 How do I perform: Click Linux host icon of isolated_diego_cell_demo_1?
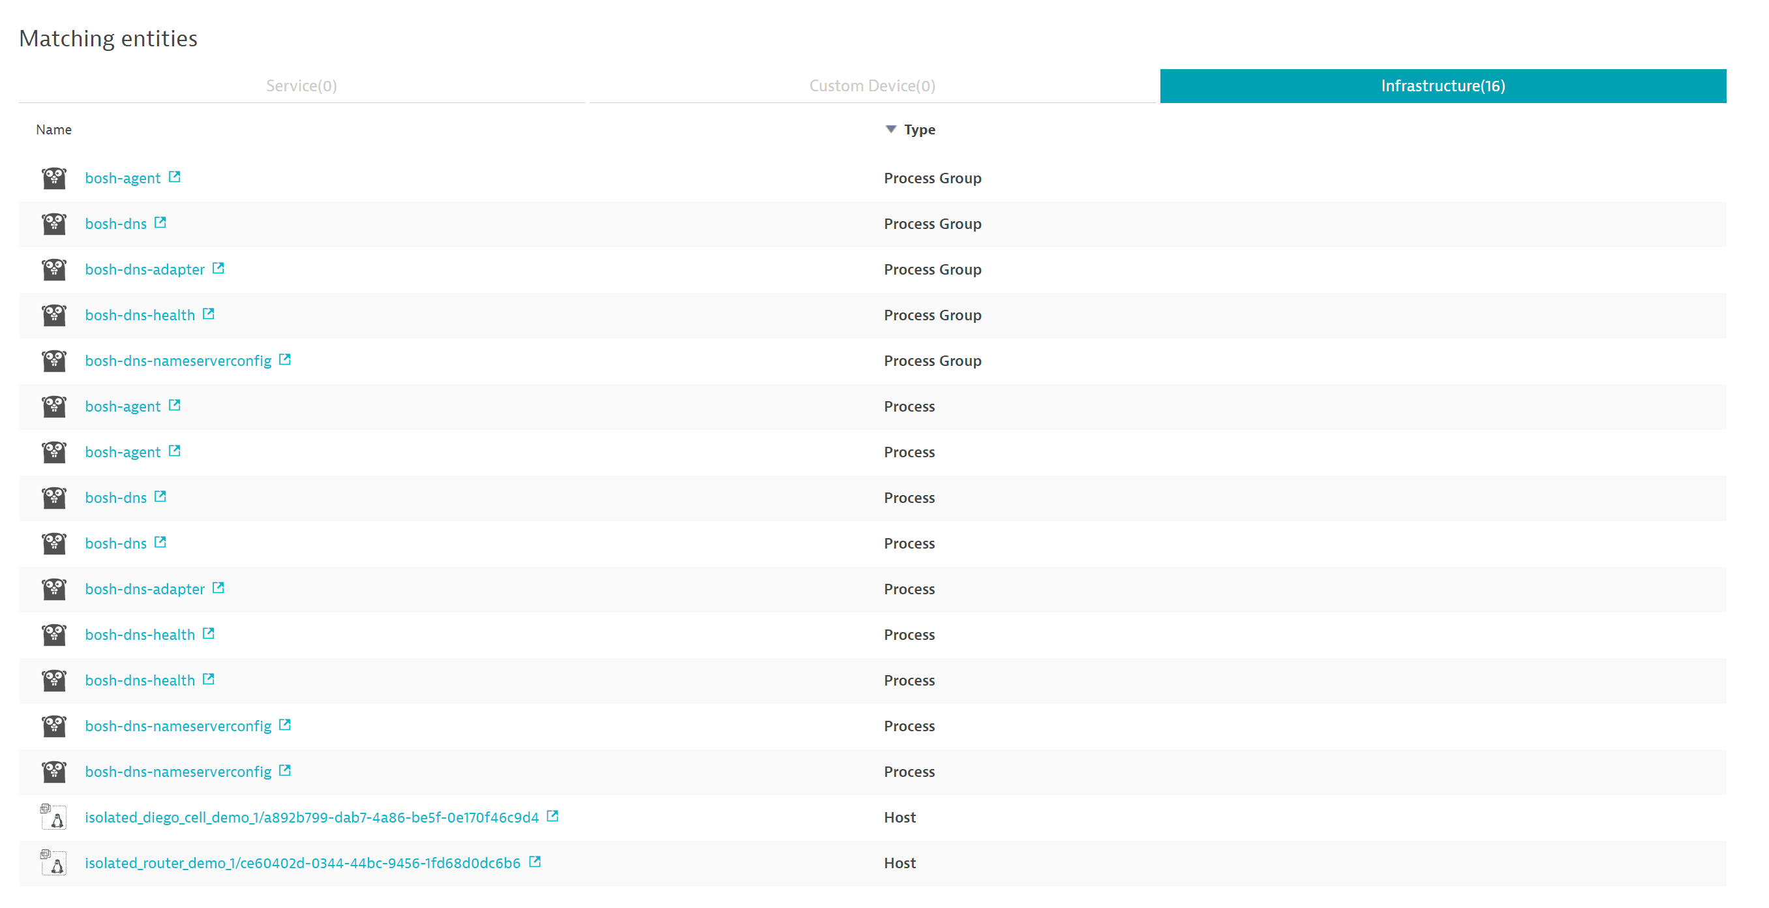(53, 817)
